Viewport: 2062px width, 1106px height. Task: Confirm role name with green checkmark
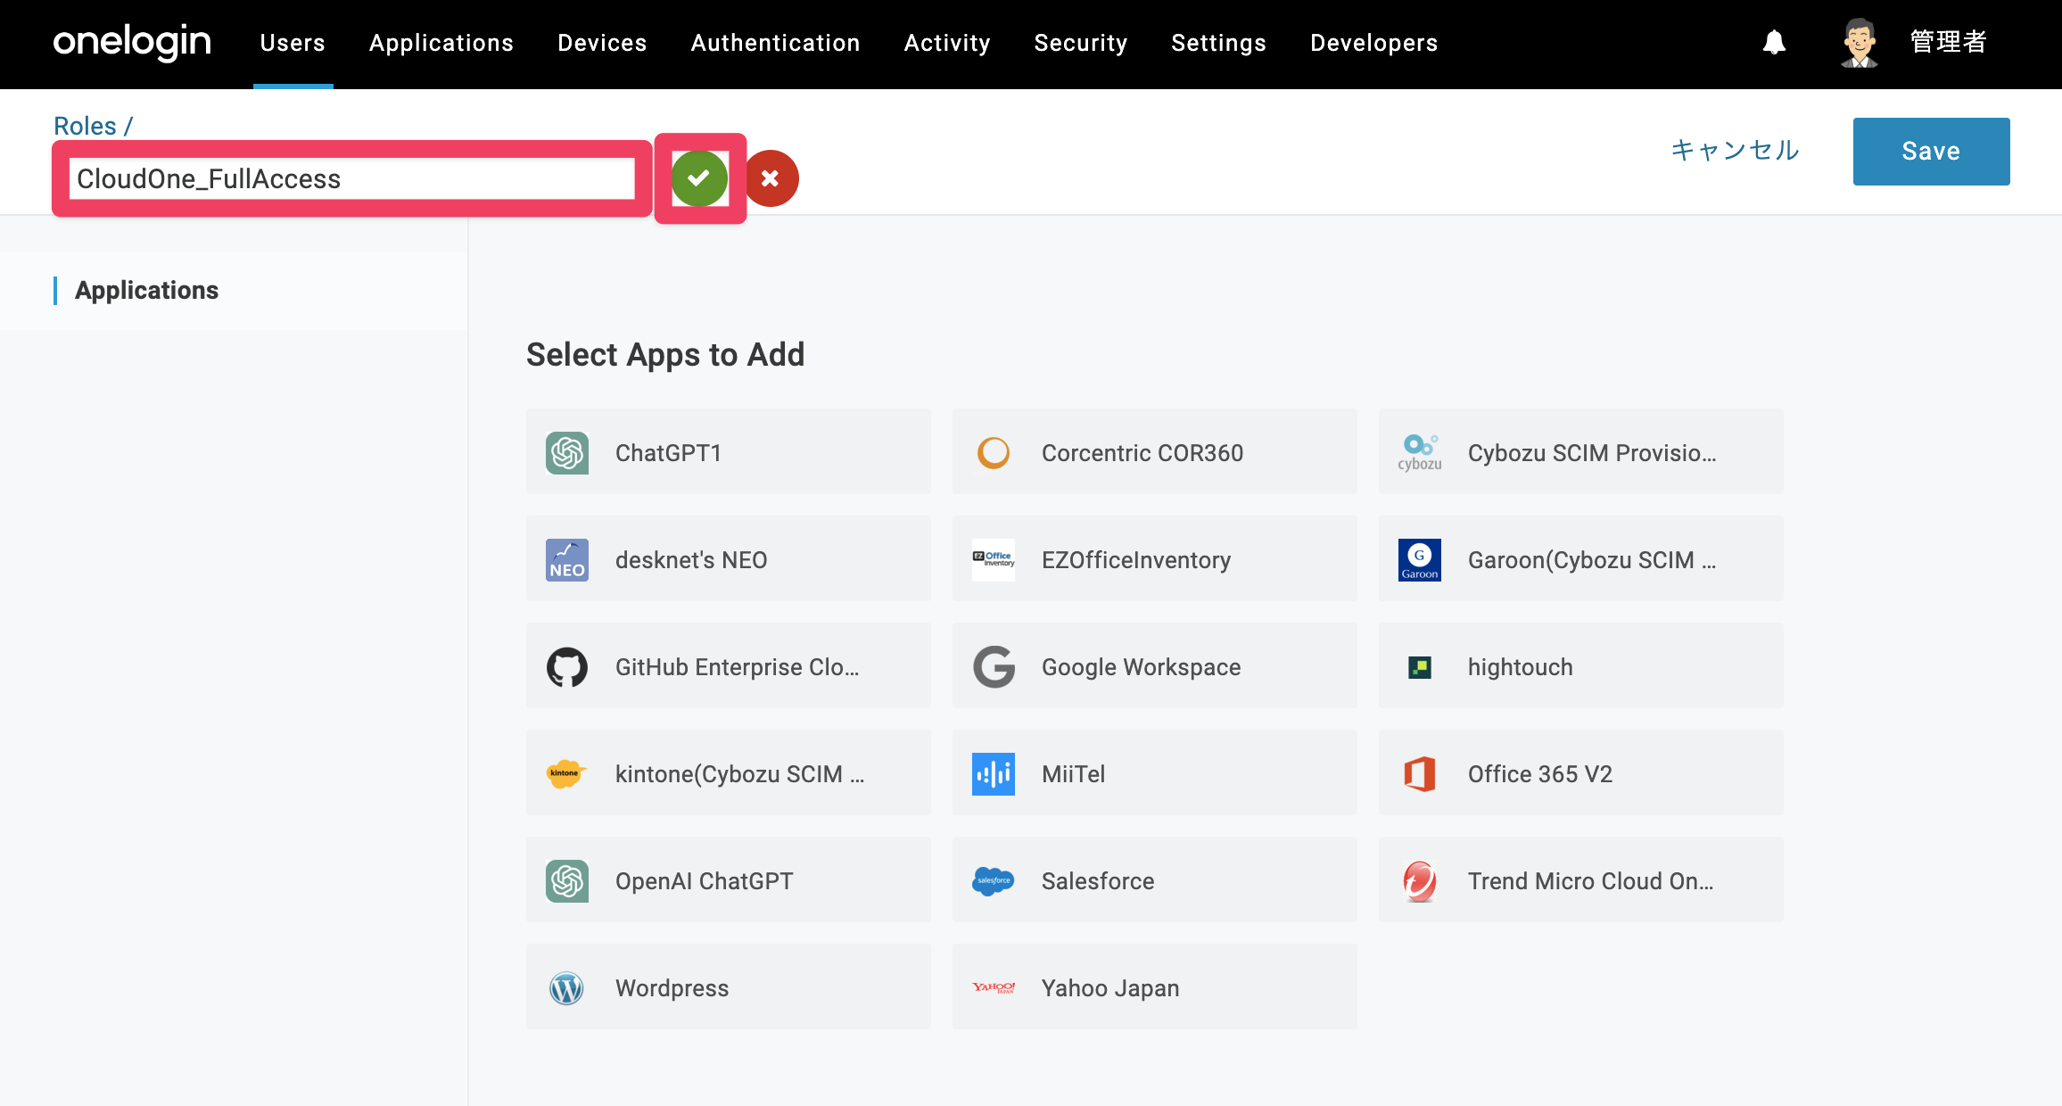point(700,178)
